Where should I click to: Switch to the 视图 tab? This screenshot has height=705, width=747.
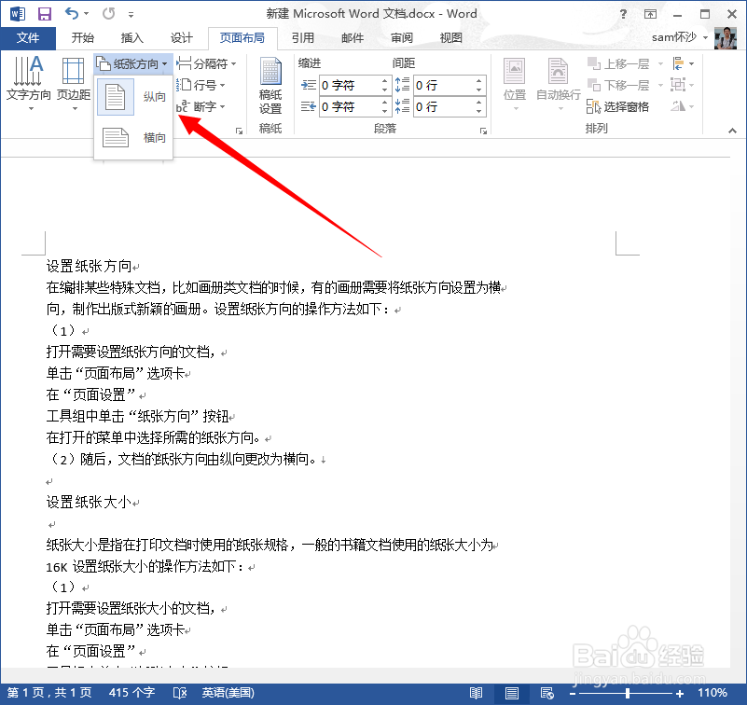pyautogui.click(x=450, y=37)
